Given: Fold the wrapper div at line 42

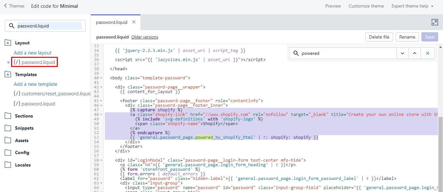Looking at the screenshot, I should 102,87.
